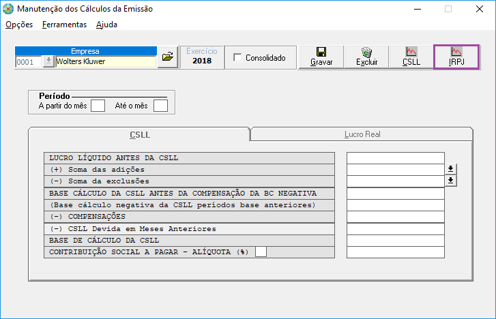The height and width of the screenshot is (319, 496).
Task: Open the Ajuda menu
Action: pyautogui.click(x=106, y=25)
